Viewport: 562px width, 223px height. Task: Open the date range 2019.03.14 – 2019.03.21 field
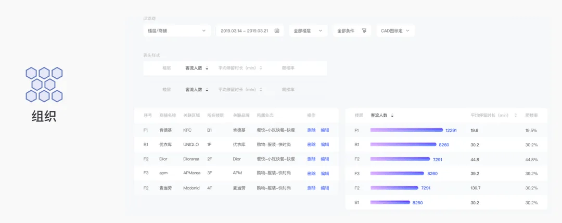pos(250,31)
